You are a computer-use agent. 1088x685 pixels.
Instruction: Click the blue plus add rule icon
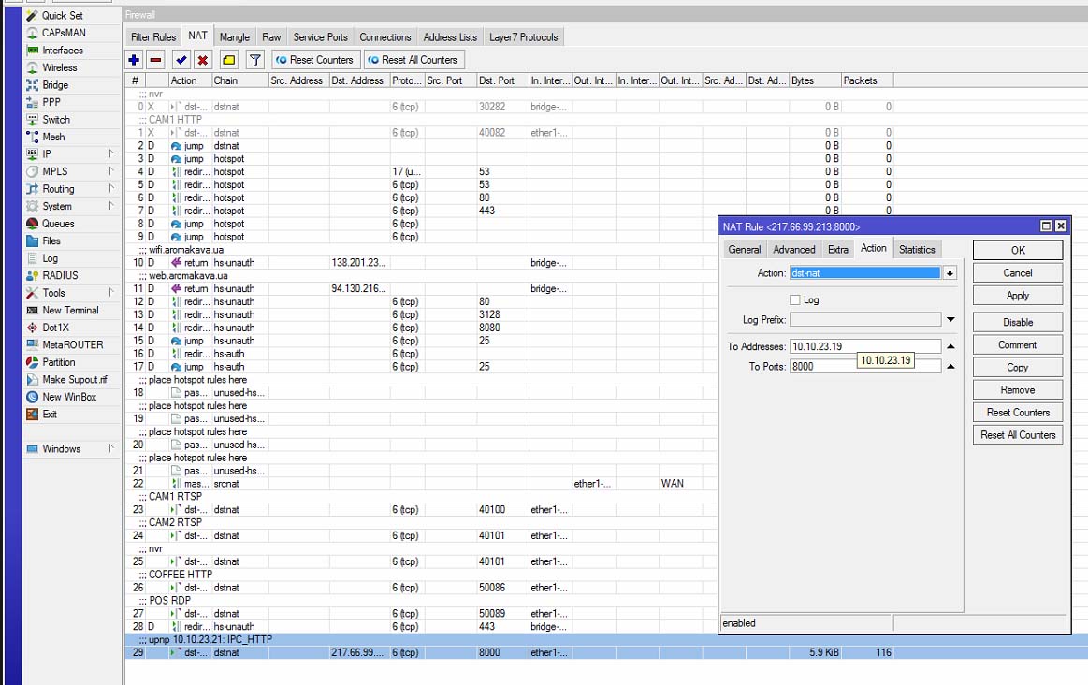pyautogui.click(x=135, y=60)
